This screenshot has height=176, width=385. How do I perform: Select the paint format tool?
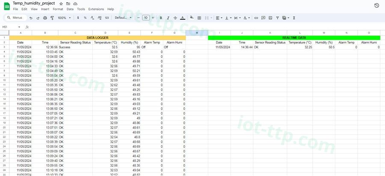point(52,18)
